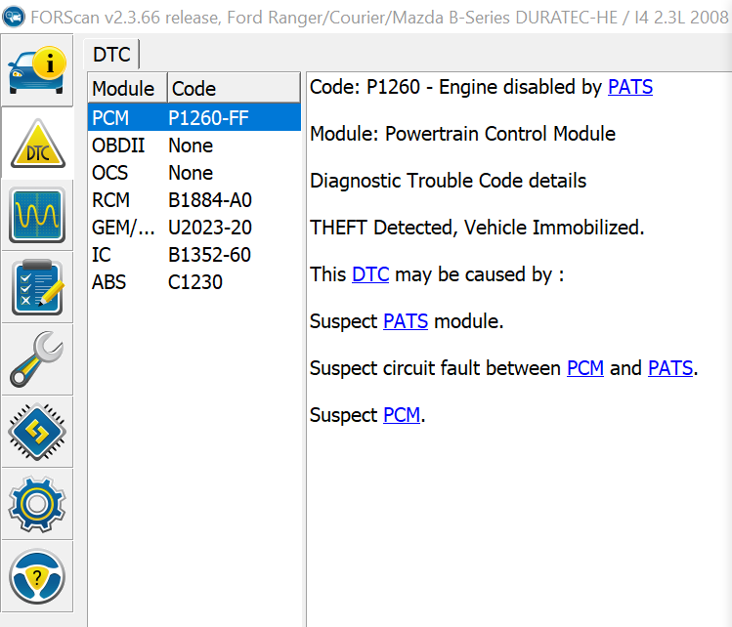Open PATS link in 'Suspect PATS module'
Viewport: 732px width, 627px height.
(x=406, y=321)
